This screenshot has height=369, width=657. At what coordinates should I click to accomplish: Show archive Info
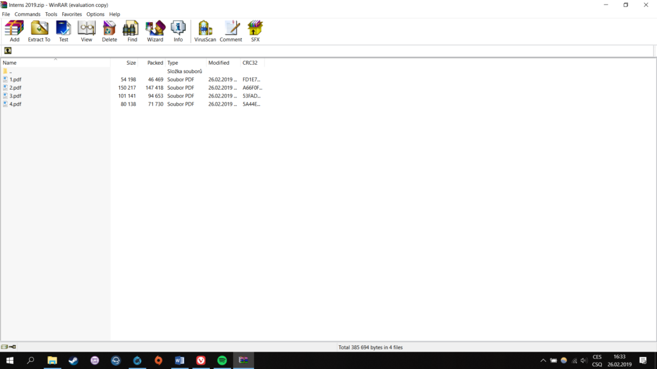[178, 31]
